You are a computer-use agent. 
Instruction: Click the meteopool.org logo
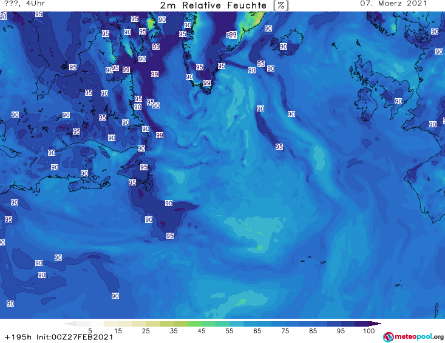tap(413, 337)
